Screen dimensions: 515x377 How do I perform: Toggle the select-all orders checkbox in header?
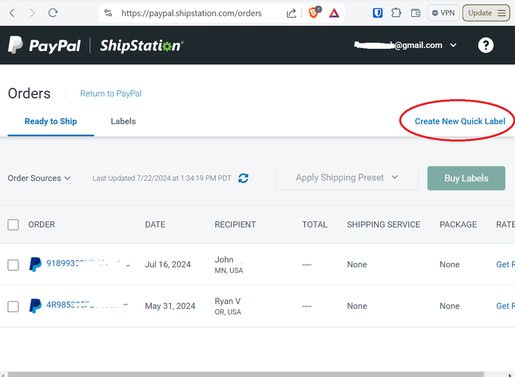tap(13, 225)
